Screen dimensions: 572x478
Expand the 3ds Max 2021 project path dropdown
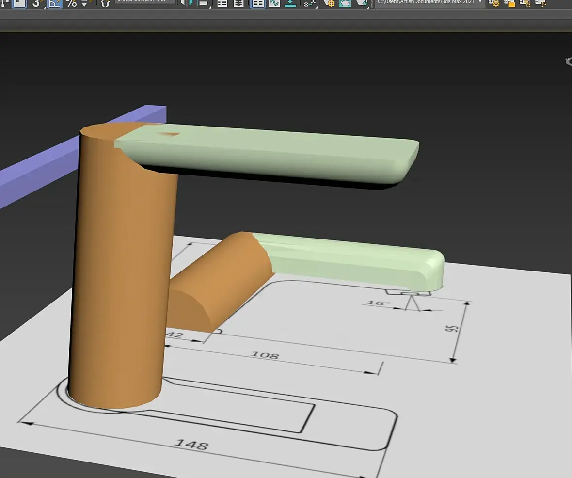click(480, 2)
